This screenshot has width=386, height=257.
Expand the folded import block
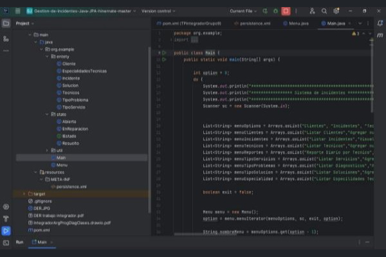click(194, 40)
